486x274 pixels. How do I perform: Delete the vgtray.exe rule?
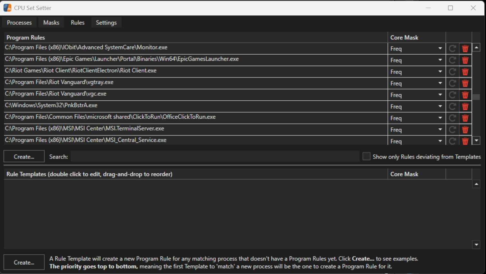pos(465,83)
